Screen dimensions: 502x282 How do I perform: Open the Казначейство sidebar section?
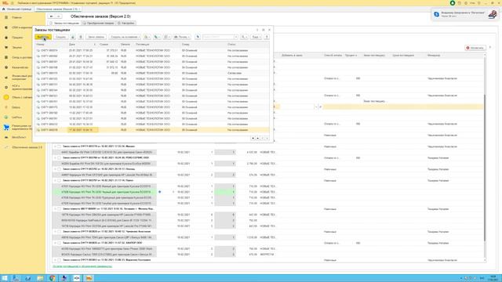click(20, 67)
